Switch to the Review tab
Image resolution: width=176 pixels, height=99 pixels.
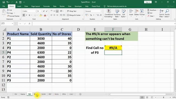(62, 6)
